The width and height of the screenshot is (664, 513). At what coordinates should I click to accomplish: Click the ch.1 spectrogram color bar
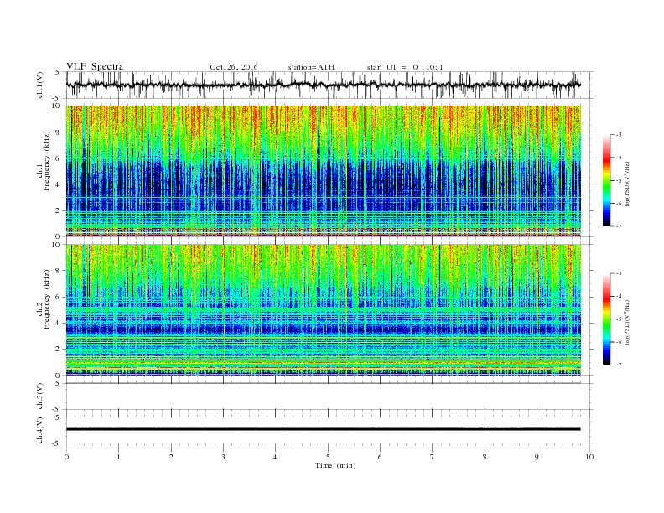(x=607, y=181)
